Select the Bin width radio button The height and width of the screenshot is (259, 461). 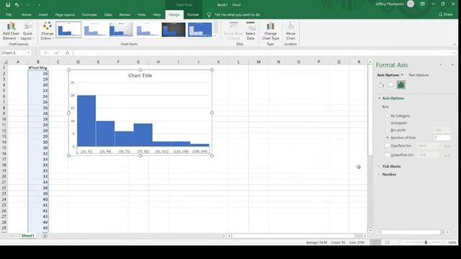388,129
